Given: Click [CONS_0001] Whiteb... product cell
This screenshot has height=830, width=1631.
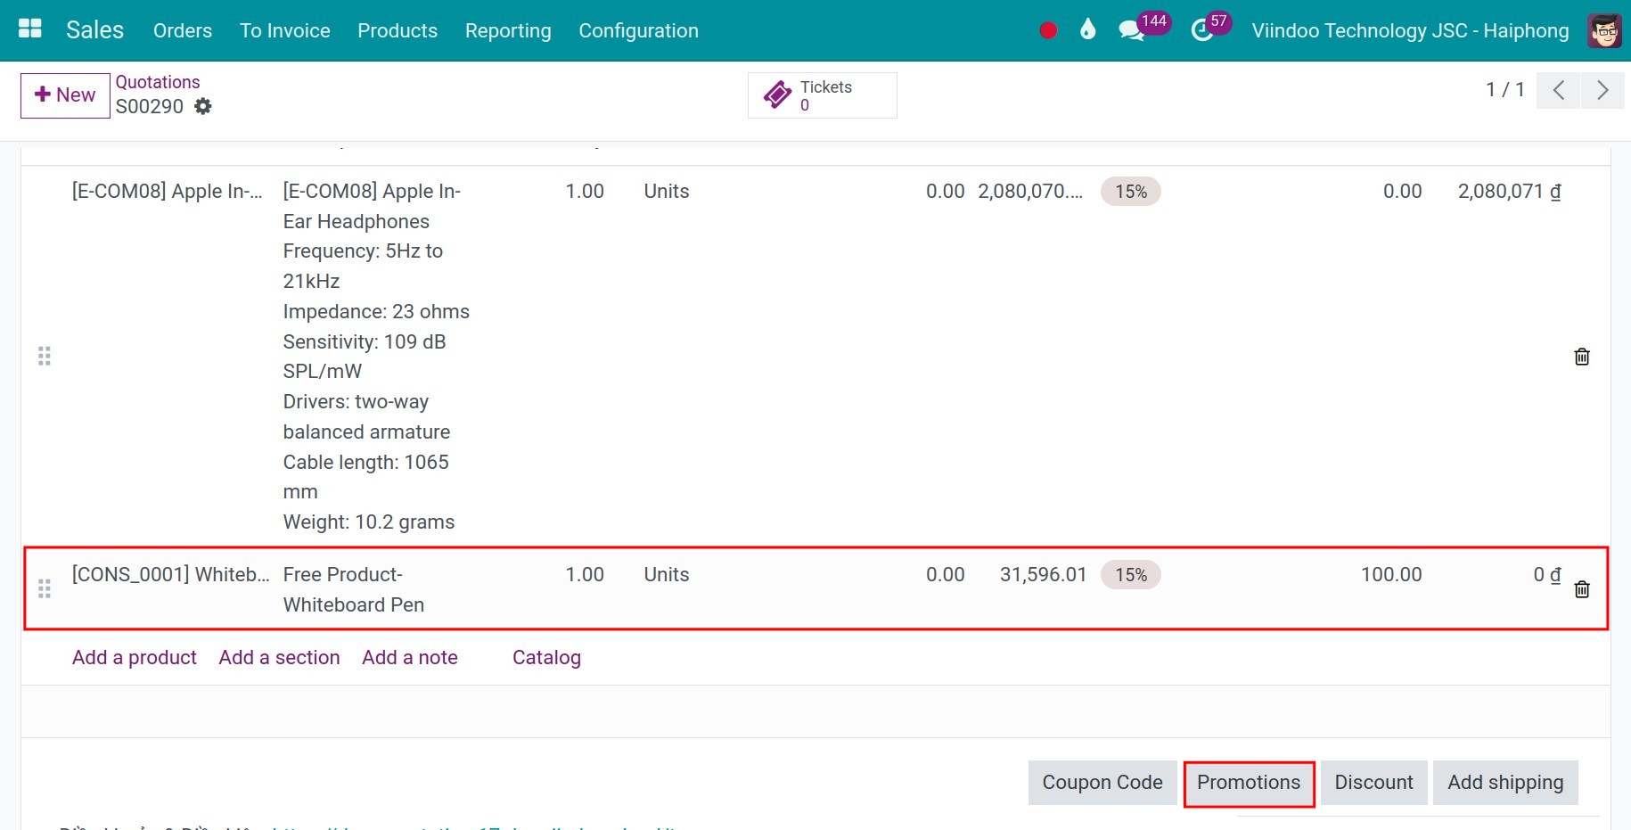Looking at the screenshot, I should 171,575.
